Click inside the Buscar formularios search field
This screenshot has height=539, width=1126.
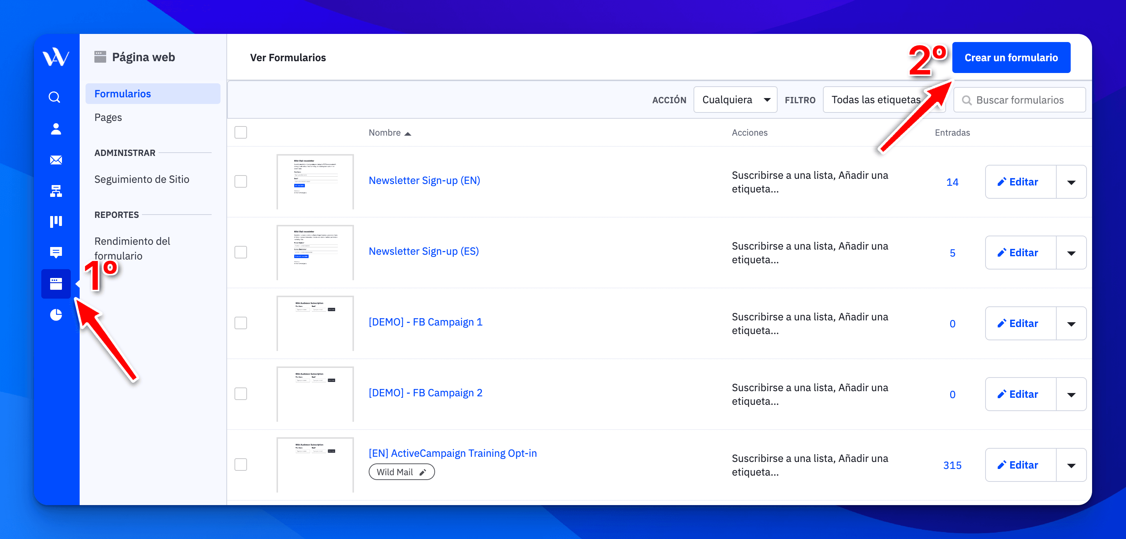tap(1019, 100)
